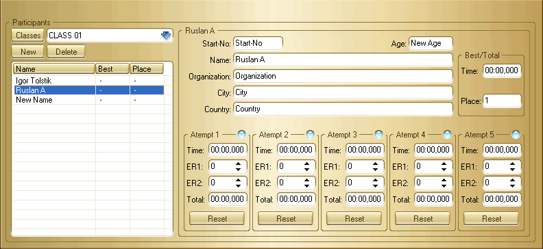Toggle the Atempt 1 indicator light

242,134
